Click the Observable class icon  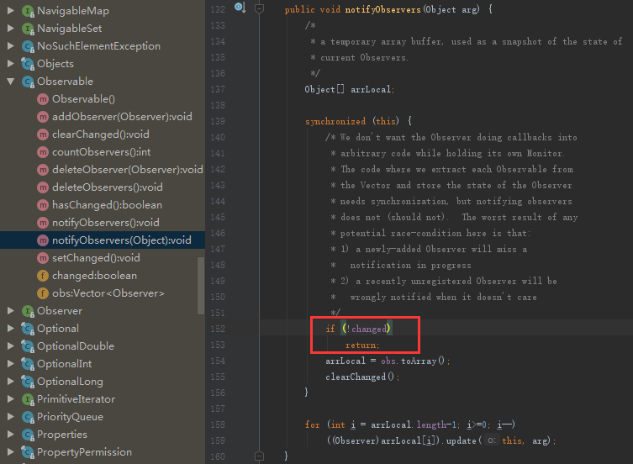(x=28, y=82)
